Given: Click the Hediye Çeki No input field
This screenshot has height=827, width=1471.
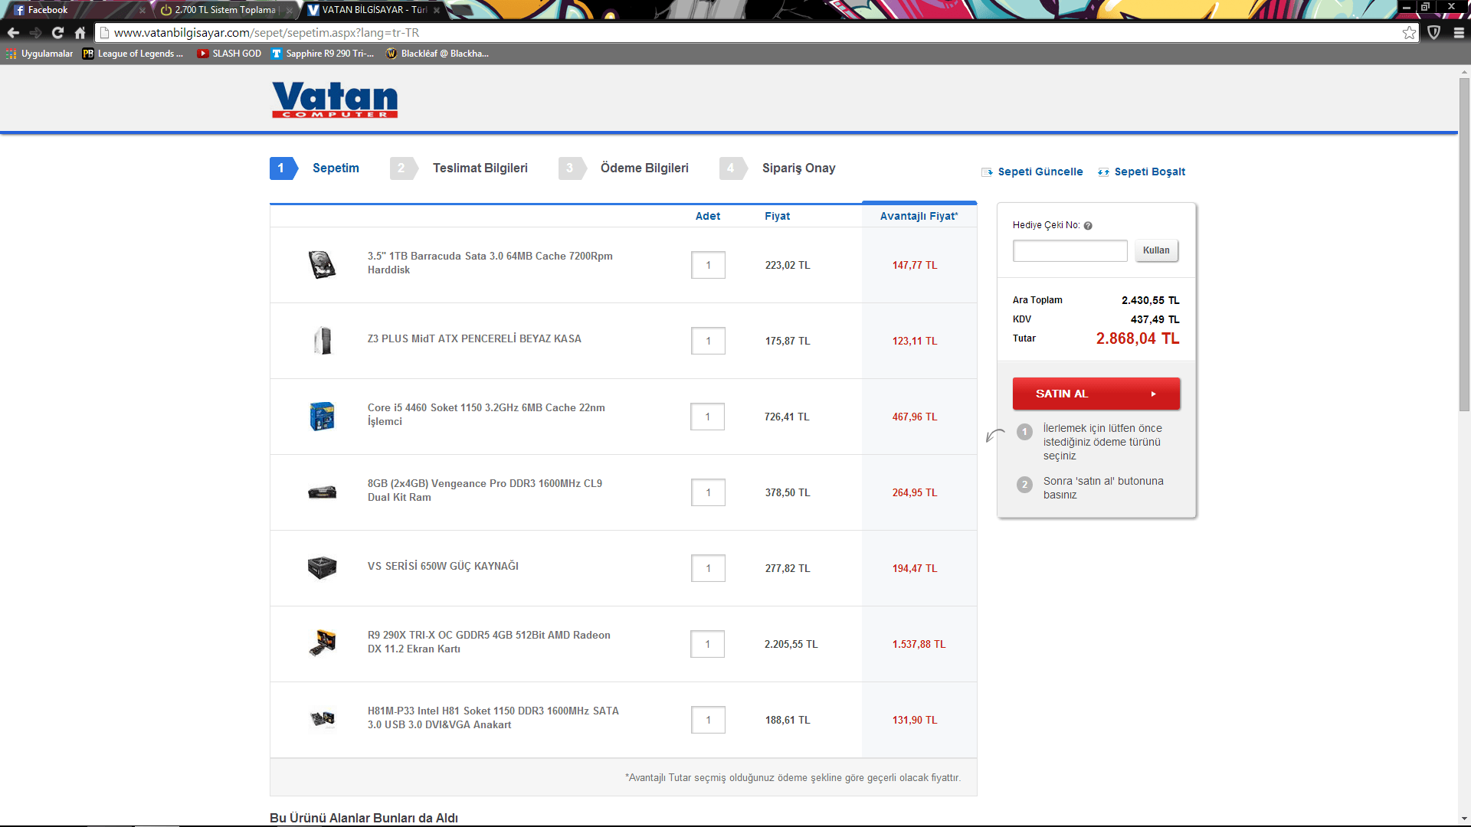Looking at the screenshot, I should [x=1070, y=250].
